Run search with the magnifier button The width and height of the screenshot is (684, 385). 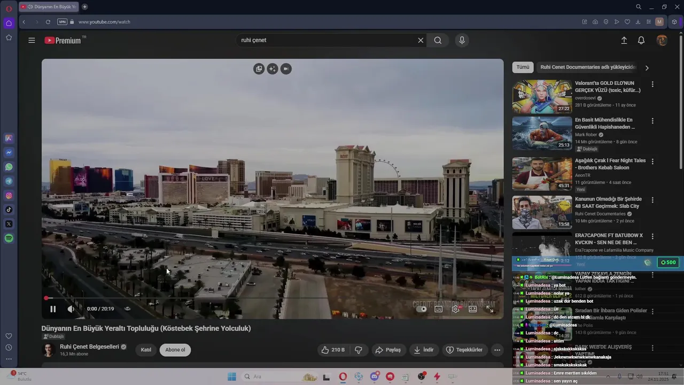(x=438, y=40)
